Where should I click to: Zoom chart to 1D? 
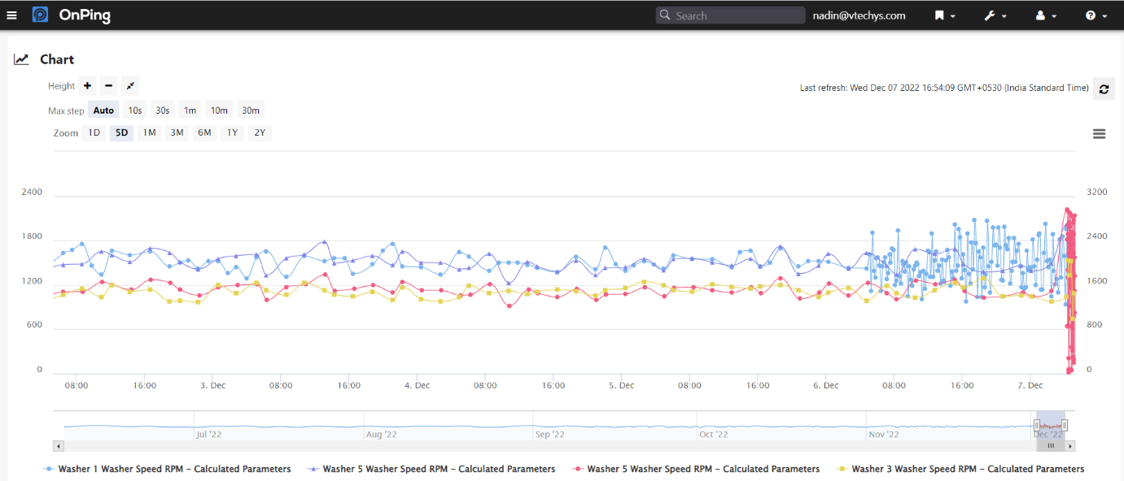[94, 132]
